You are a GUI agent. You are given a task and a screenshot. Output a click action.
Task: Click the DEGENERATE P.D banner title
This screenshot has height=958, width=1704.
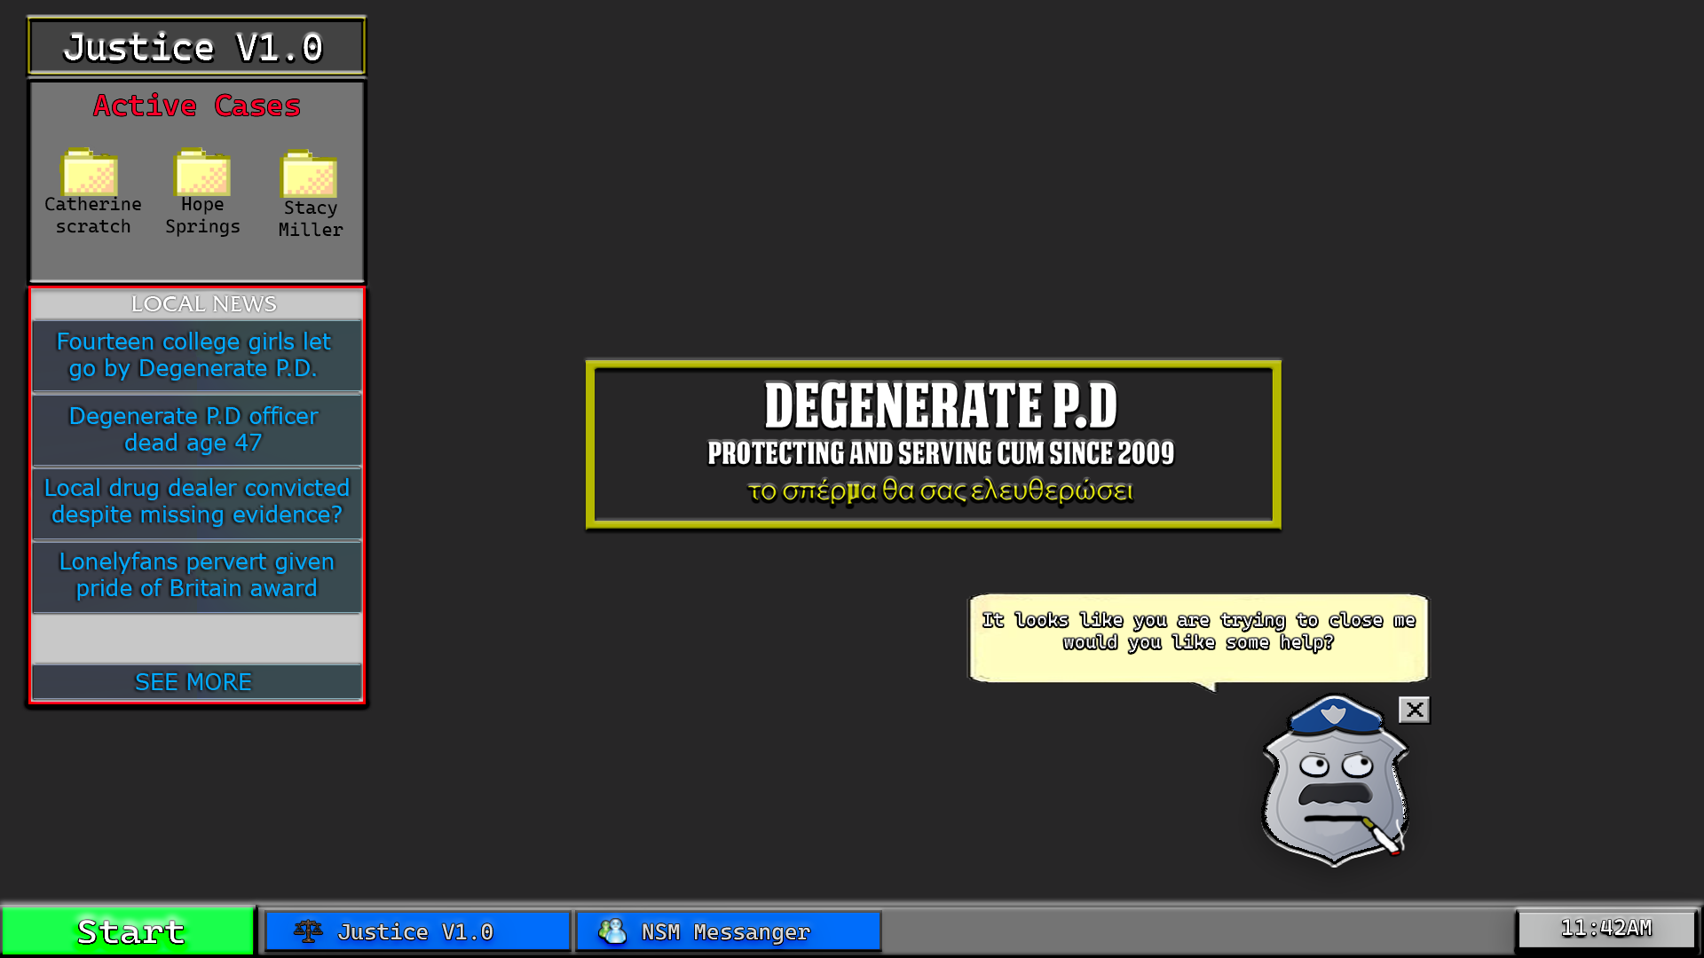(x=941, y=405)
